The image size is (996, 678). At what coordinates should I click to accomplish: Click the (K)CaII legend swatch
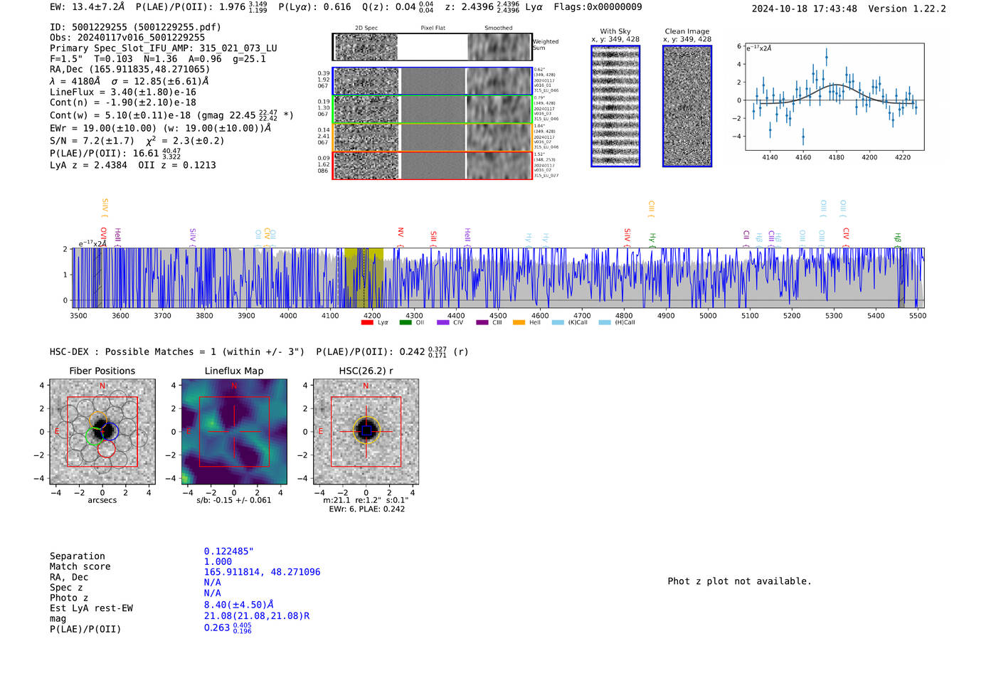pos(558,322)
